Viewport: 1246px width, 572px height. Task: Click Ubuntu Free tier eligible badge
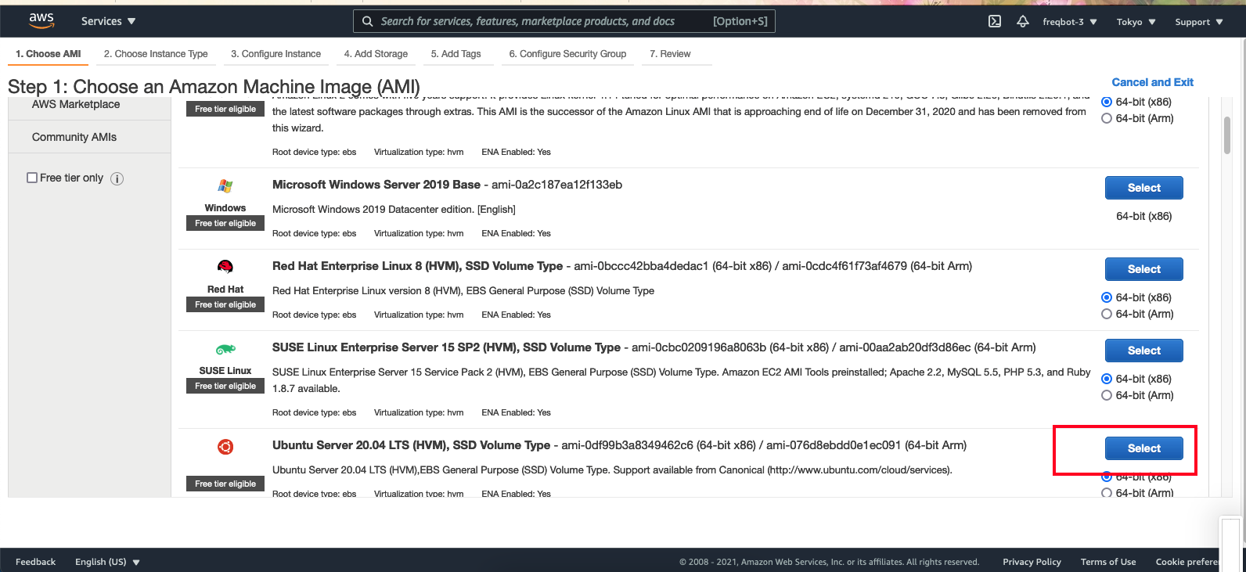pyautogui.click(x=225, y=484)
